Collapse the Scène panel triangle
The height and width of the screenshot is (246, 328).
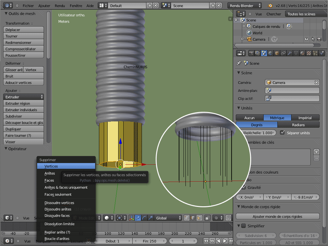point(238,73)
